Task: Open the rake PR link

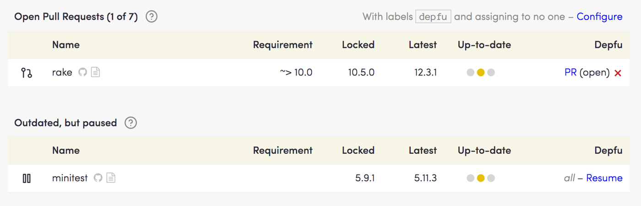Action: click(x=570, y=72)
